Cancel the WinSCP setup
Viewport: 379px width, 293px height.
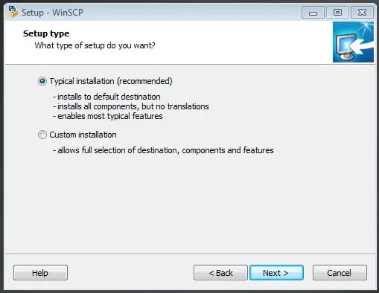340,273
